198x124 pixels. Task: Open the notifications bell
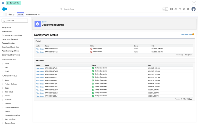pyautogui.click(x=188, y=9)
